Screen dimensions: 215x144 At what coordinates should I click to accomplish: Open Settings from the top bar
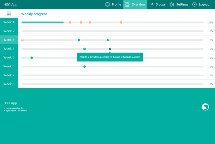(x=179, y=4)
